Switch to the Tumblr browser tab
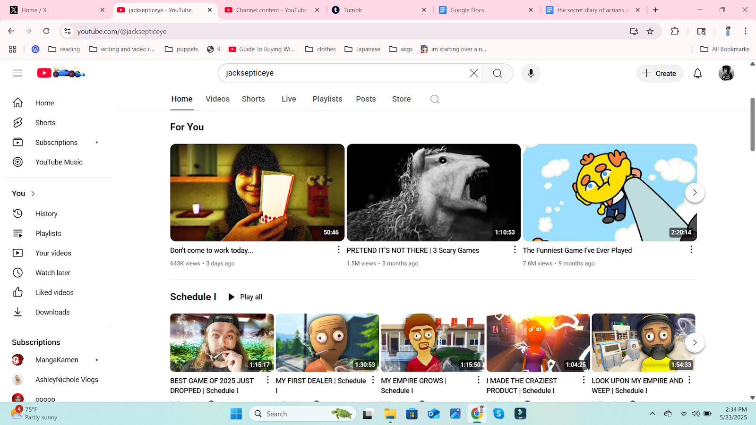Image resolution: width=756 pixels, height=425 pixels. pos(379,10)
